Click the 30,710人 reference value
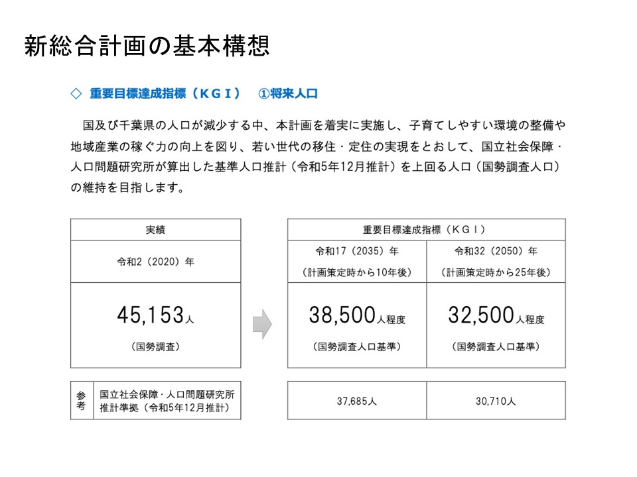This screenshot has width=637, height=477. coord(496,401)
